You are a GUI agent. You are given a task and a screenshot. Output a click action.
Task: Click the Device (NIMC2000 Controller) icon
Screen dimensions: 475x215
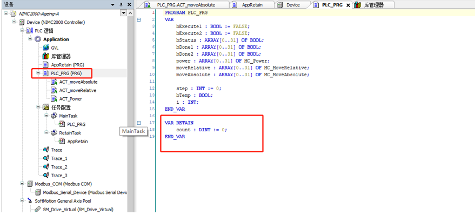[21, 22]
